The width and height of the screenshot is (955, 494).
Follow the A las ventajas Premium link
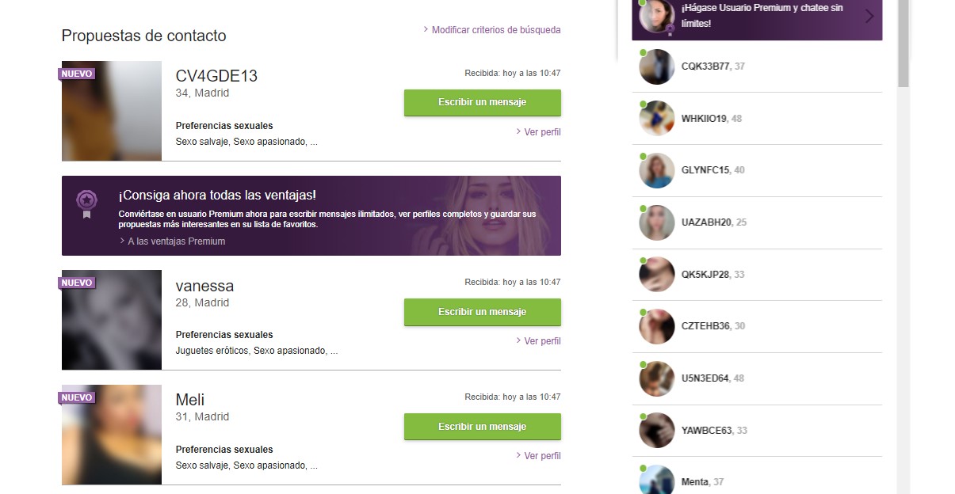(x=172, y=241)
